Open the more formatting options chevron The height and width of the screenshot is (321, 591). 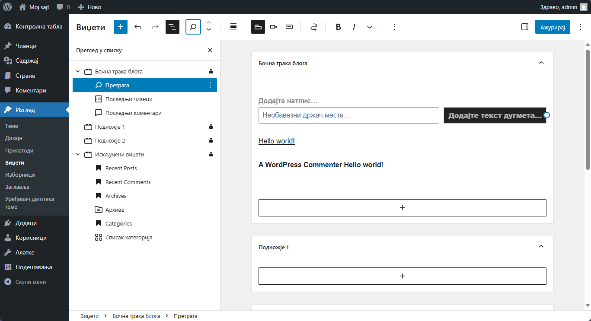[370, 27]
